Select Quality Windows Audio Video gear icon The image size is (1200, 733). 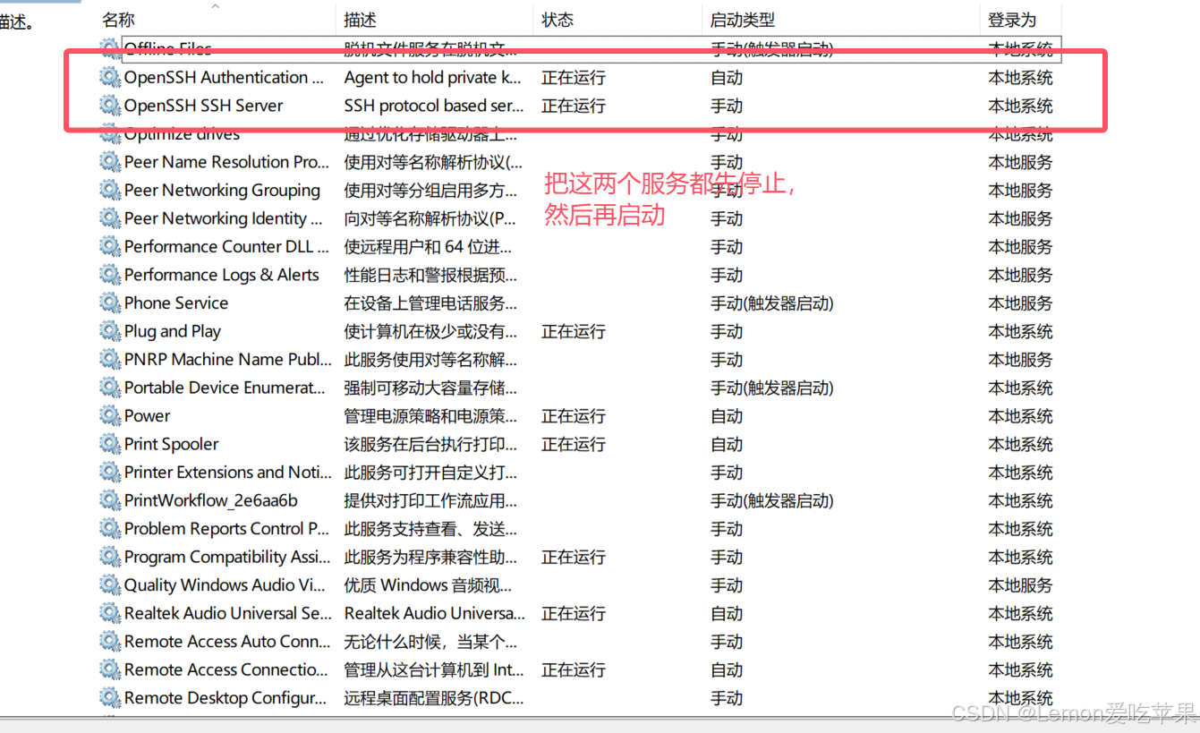pyautogui.click(x=110, y=585)
